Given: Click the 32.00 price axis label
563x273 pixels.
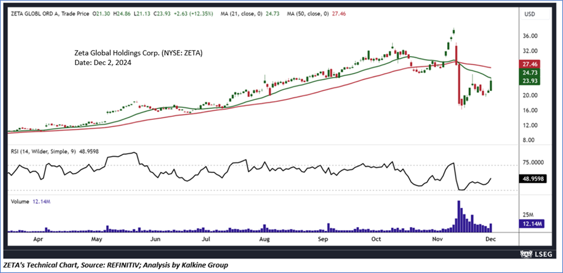Looking at the screenshot, I should pyautogui.click(x=530, y=51).
